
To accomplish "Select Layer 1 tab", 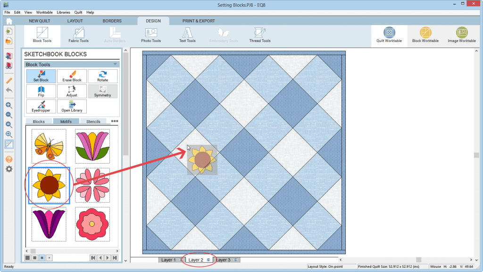I will [168, 260].
